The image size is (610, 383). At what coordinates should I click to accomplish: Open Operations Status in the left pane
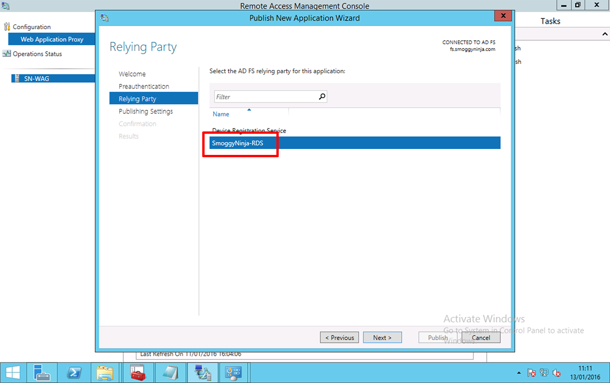click(38, 54)
